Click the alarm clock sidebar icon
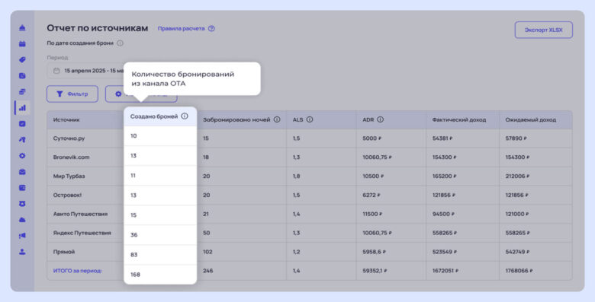This screenshot has width=595, height=302. [x=22, y=204]
